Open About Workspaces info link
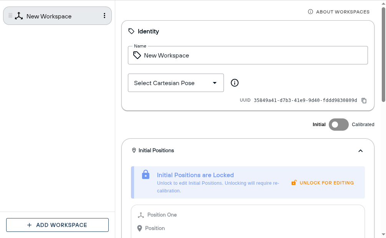This screenshot has width=386, height=238. click(338, 12)
